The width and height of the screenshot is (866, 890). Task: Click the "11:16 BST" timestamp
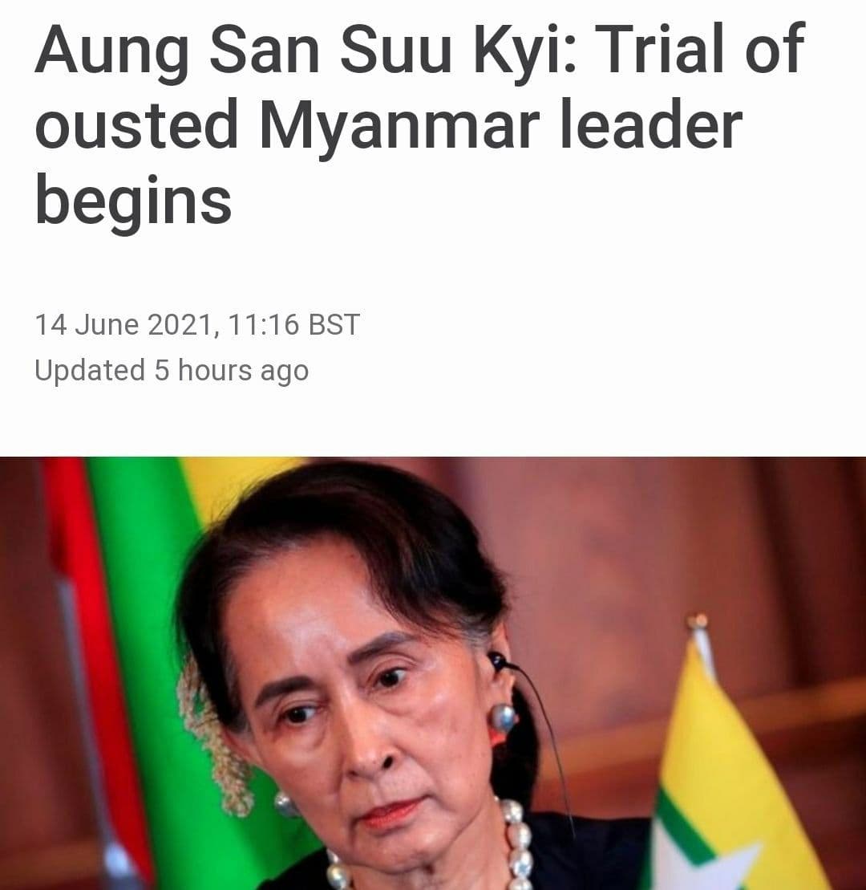pyautogui.click(x=293, y=325)
